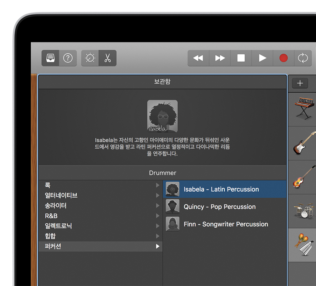
Task: Start recording with the red button
Action: pyautogui.click(x=284, y=58)
